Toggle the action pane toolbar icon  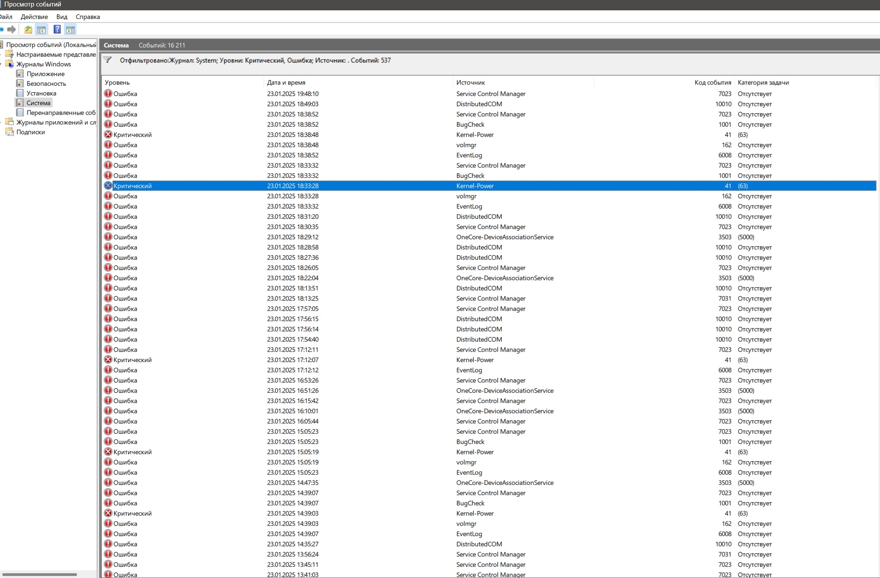point(70,29)
